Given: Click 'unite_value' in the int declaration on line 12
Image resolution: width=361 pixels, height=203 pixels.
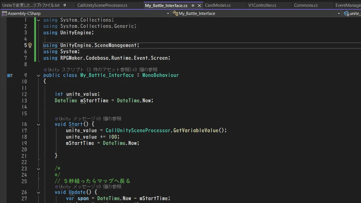Looking at the screenshot, I should [x=82, y=94].
